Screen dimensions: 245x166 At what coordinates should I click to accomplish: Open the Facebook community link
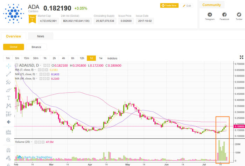point(224,16)
